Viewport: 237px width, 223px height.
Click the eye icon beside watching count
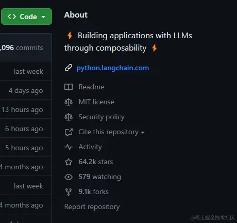[69, 177]
